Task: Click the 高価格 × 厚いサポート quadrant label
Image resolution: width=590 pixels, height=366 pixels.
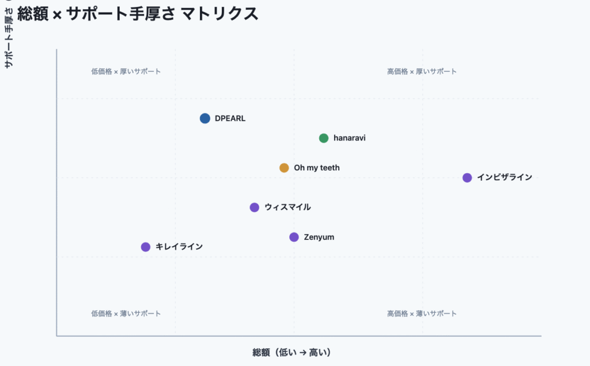Action: [422, 72]
